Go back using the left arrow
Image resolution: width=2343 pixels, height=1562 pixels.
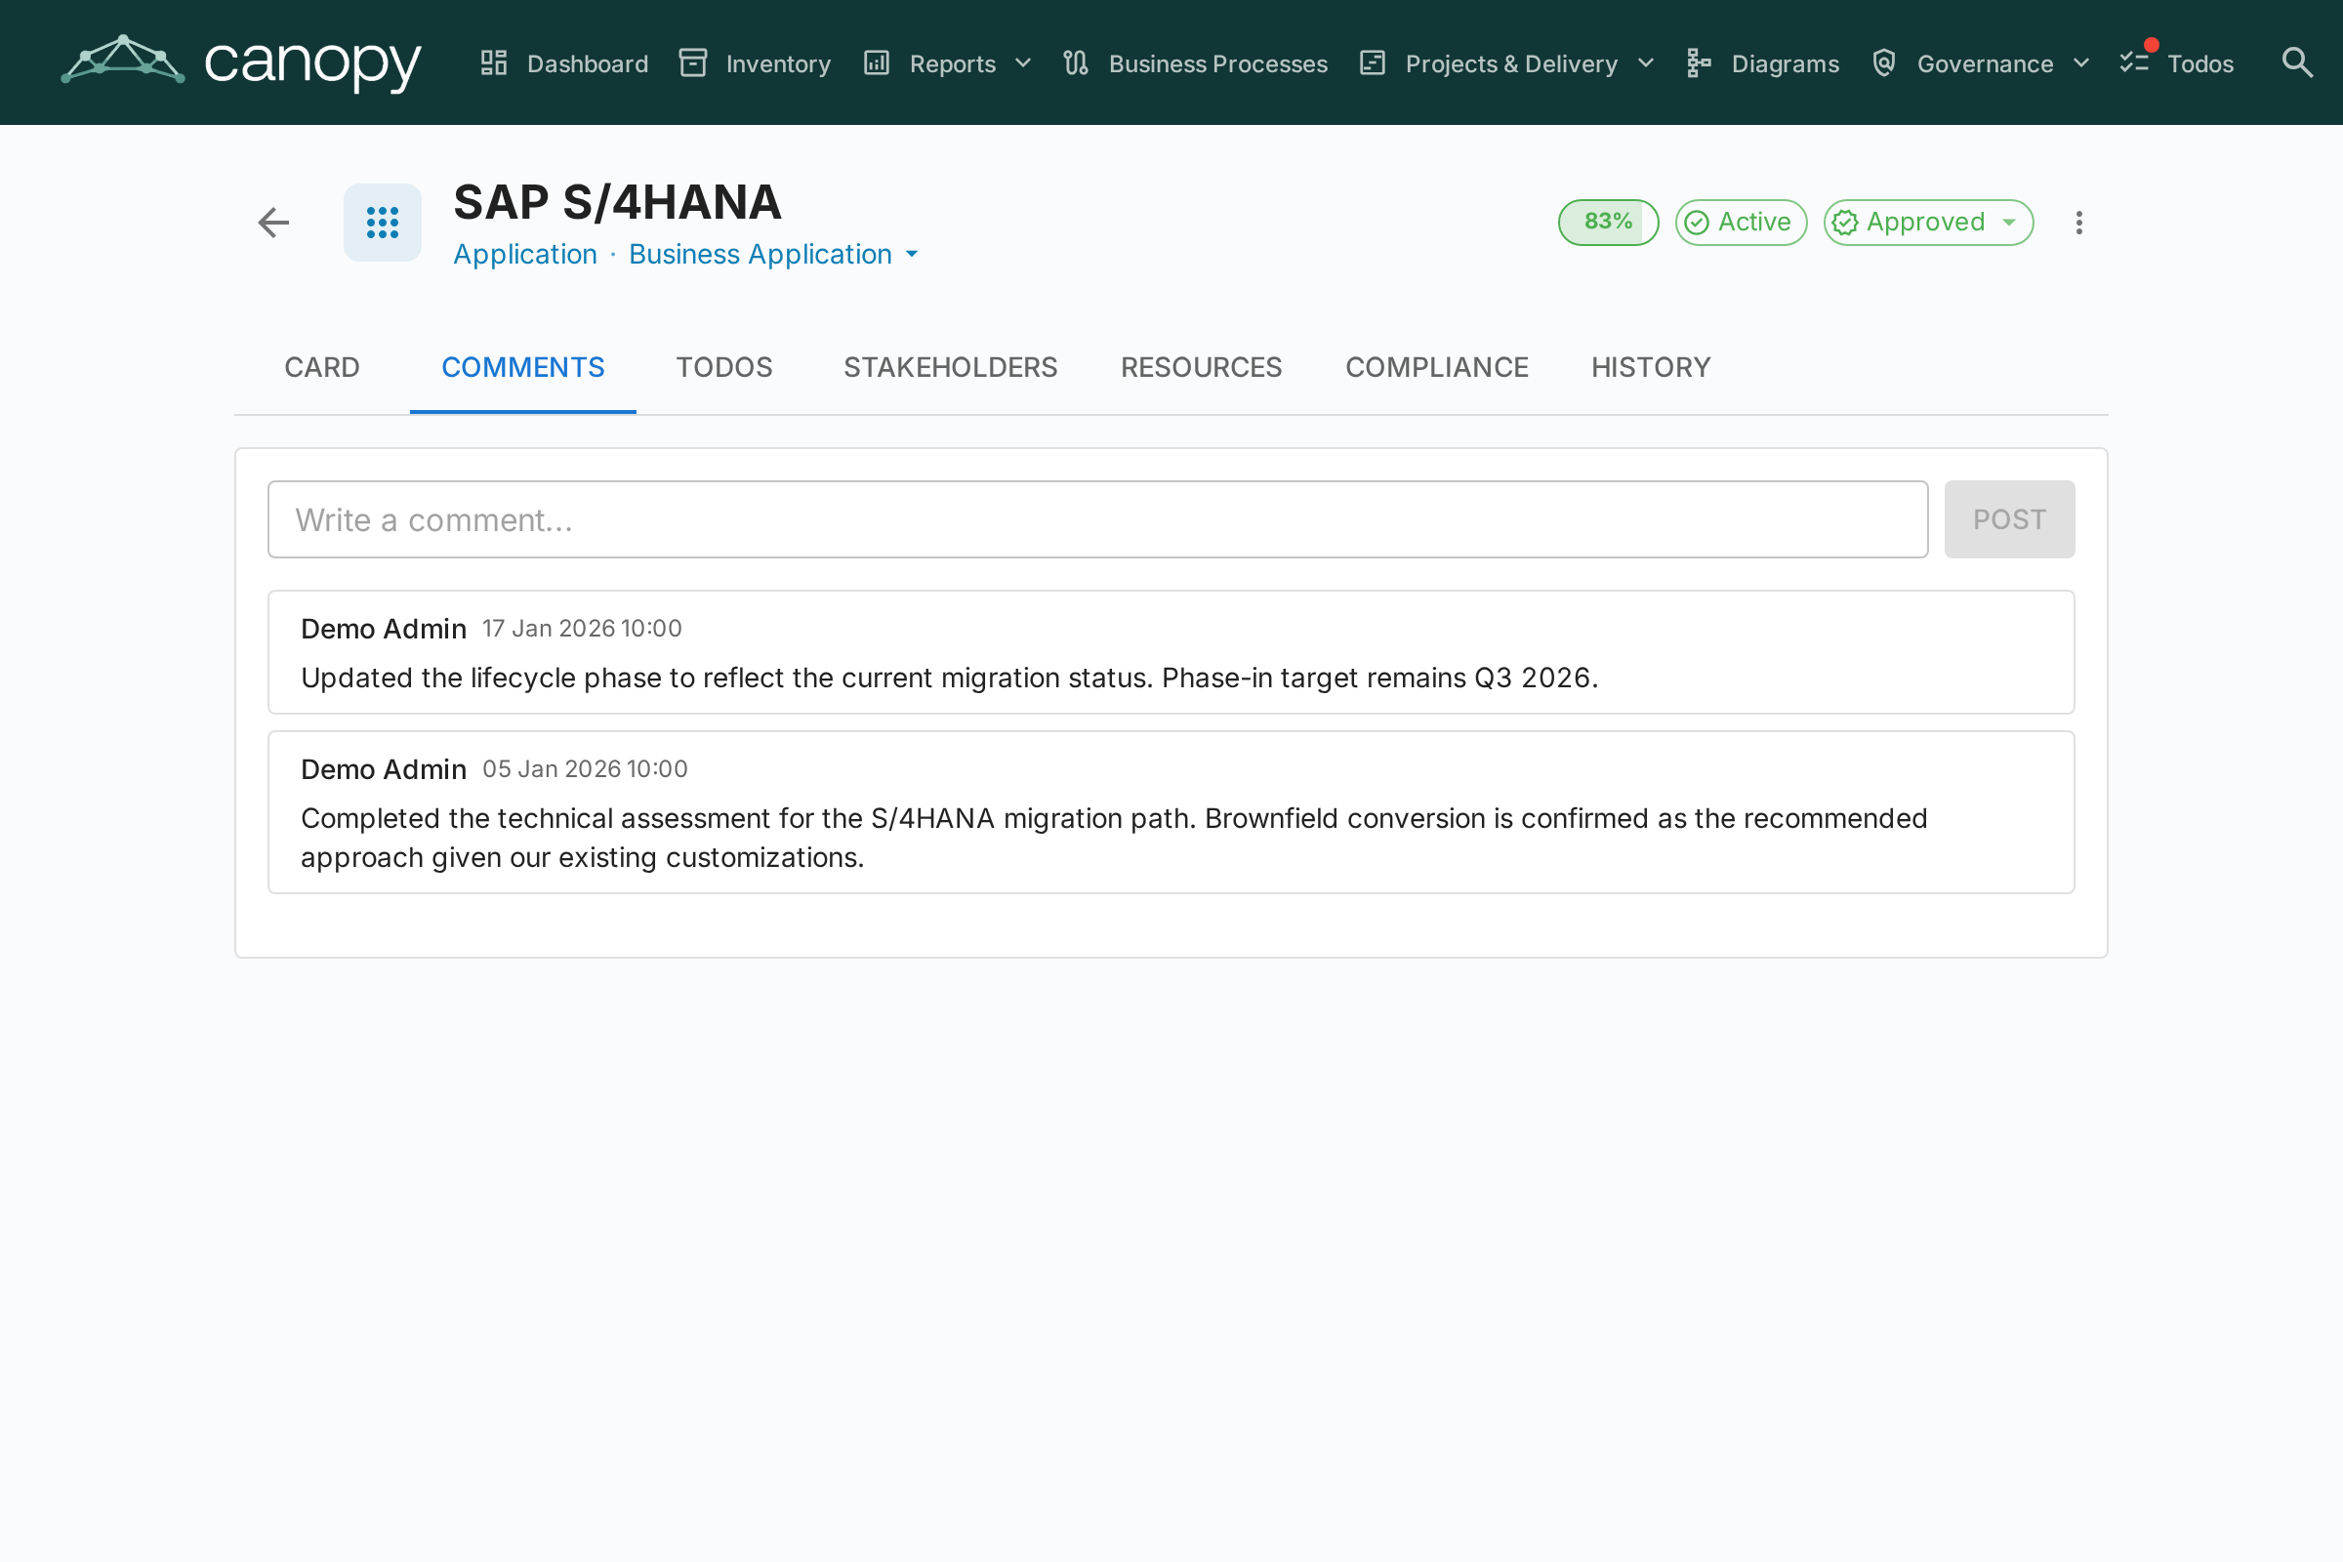click(x=273, y=223)
